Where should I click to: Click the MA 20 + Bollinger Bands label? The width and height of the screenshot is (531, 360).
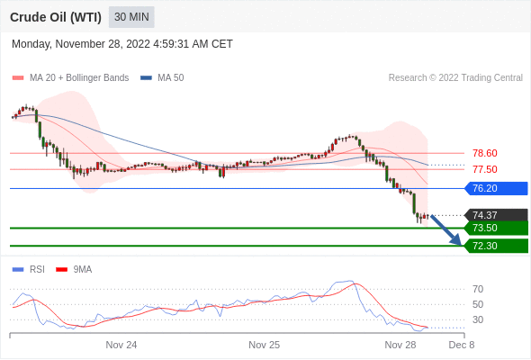coord(79,78)
